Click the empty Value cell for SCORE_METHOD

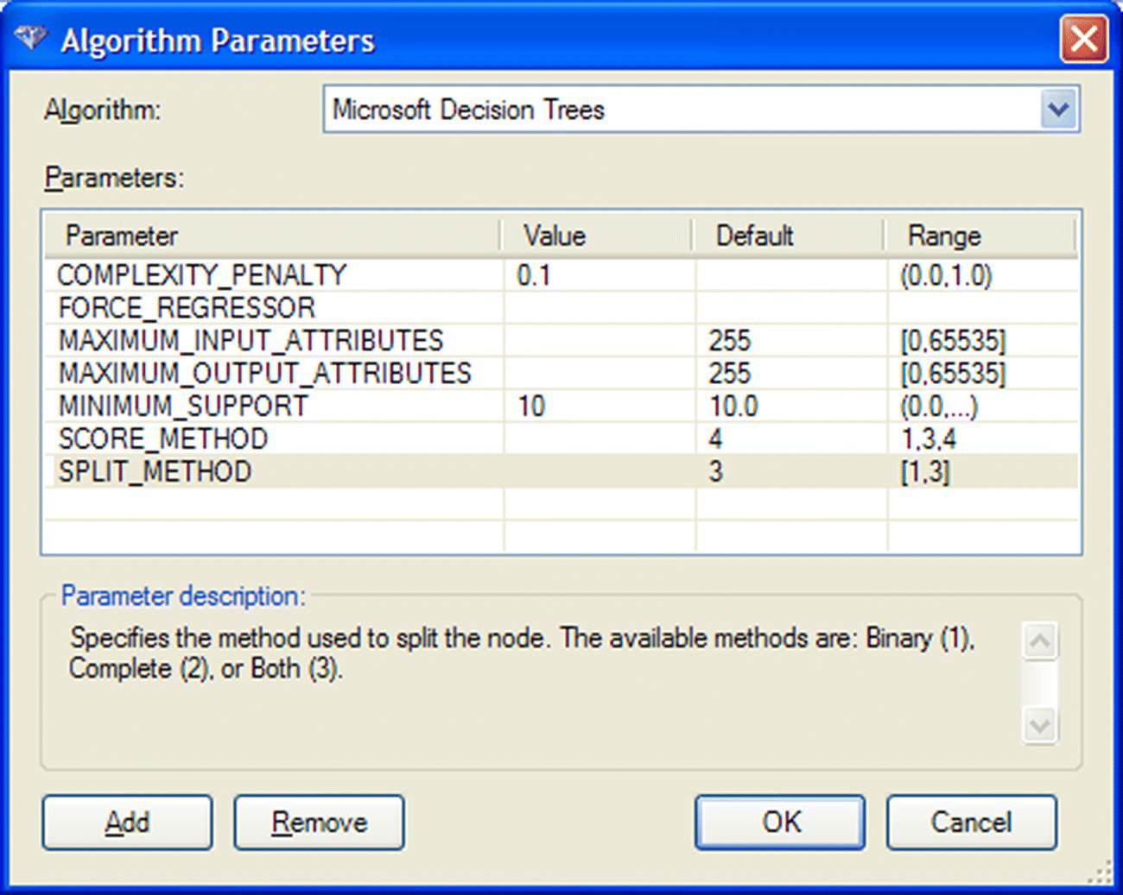coord(600,439)
